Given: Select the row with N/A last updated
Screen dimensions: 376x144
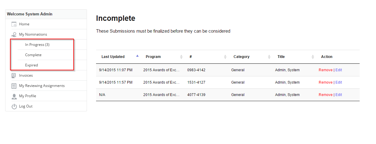Looking at the screenshot, I should coord(228,95).
